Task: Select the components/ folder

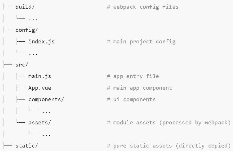Action: [x=46, y=100]
